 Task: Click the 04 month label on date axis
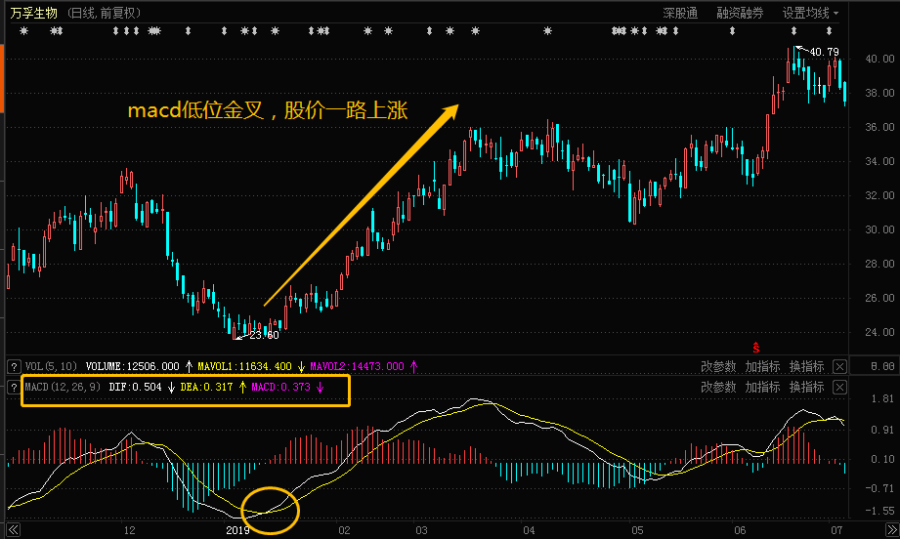tap(529, 530)
